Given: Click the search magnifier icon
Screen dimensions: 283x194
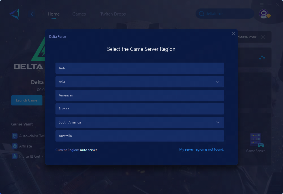Looking at the screenshot, I should coord(201,14).
